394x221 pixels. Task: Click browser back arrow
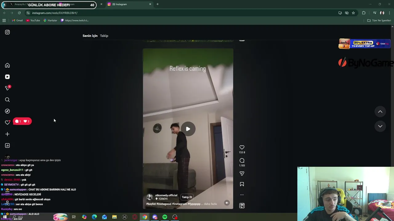click(4, 13)
